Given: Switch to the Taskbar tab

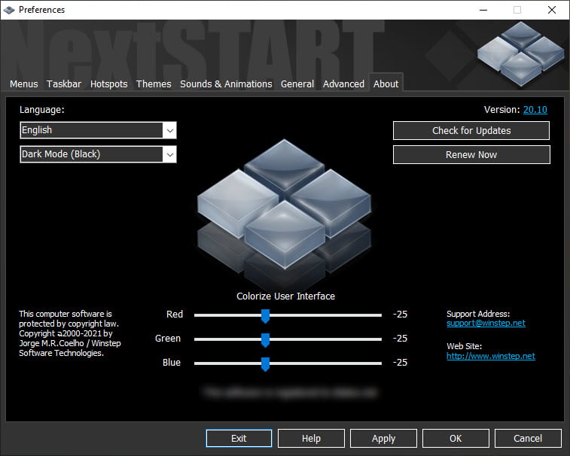Looking at the screenshot, I should coord(64,84).
